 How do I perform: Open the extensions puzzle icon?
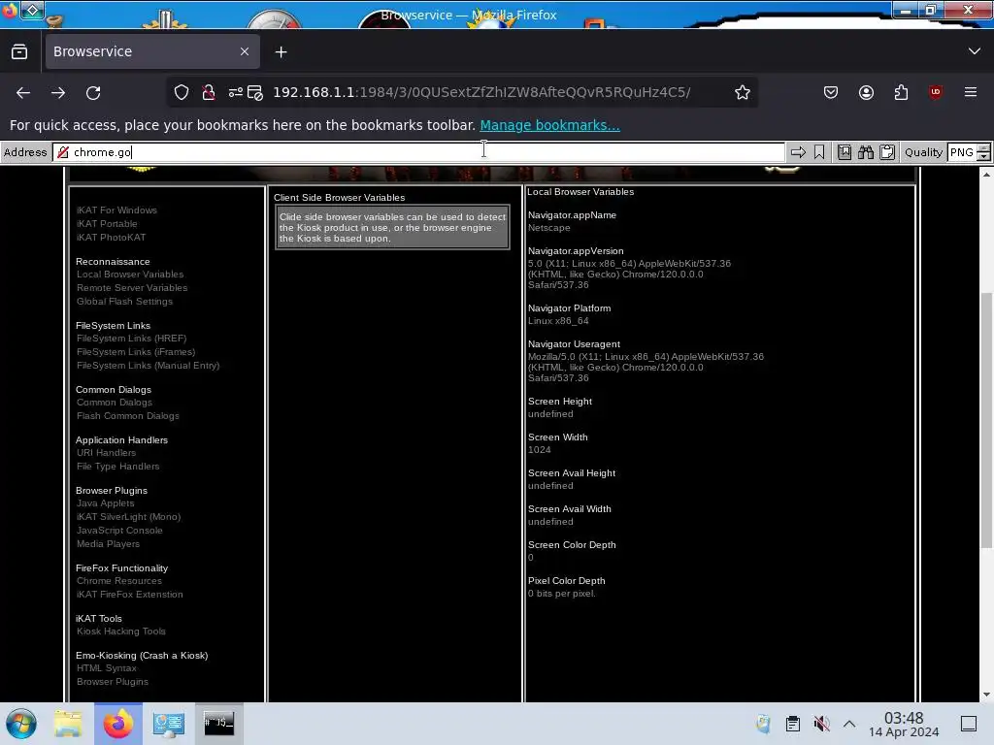pos(901,92)
